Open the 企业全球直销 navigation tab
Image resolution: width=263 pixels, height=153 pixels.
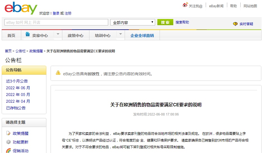point(142,36)
